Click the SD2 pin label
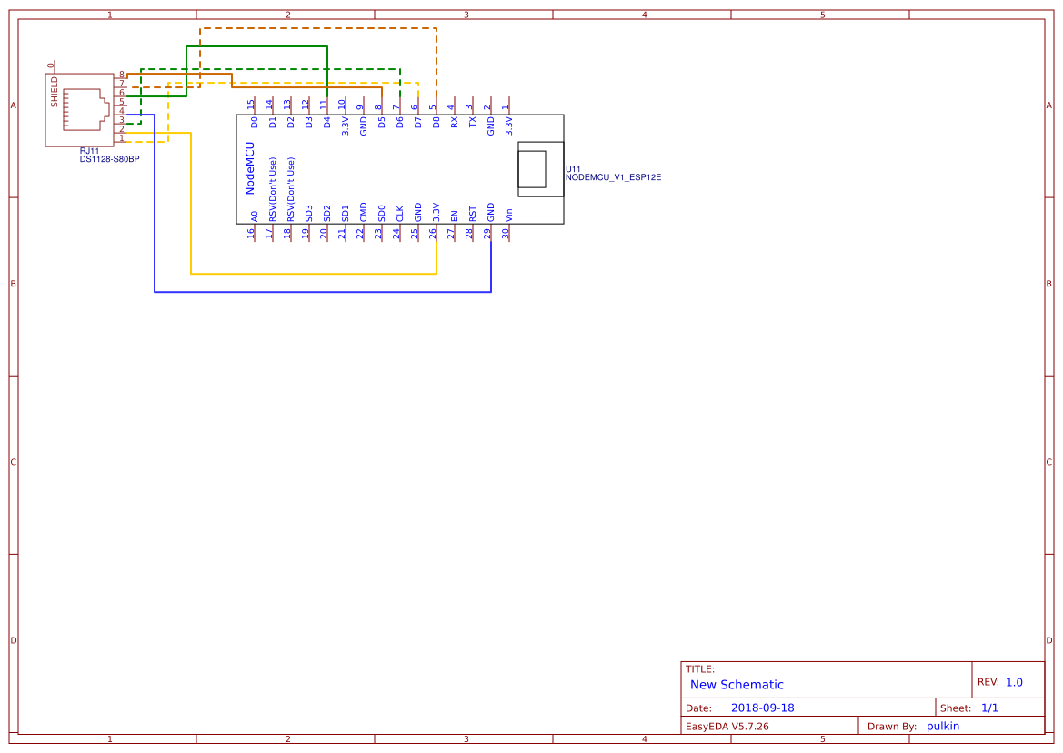This screenshot has width=1063, height=753. point(327,214)
